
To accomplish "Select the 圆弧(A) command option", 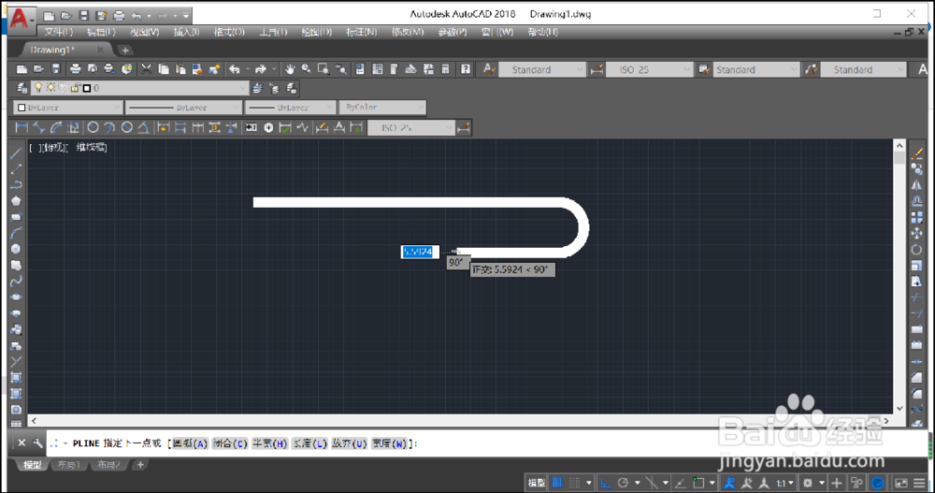I will (x=190, y=443).
